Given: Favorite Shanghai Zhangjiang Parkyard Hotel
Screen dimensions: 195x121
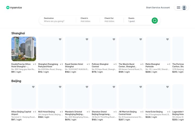Looking at the screenshot, I should (60, 39).
